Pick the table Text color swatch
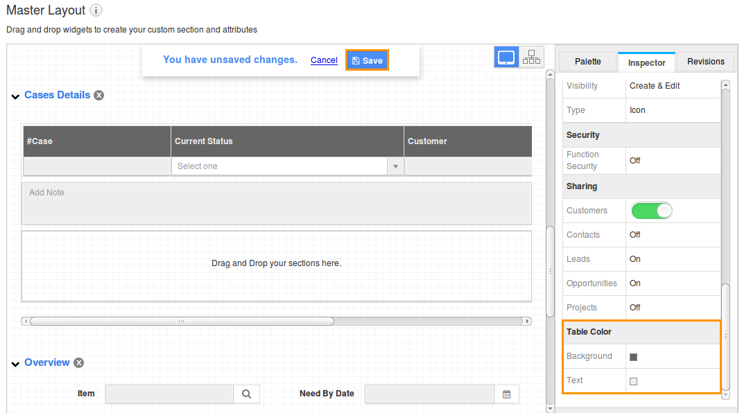This screenshot has height=413, width=742. [634, 381]
